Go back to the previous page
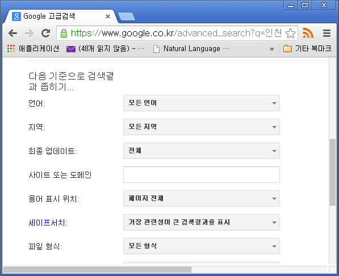Viewport: 339px width, 276px height. (x=12, y=34)
